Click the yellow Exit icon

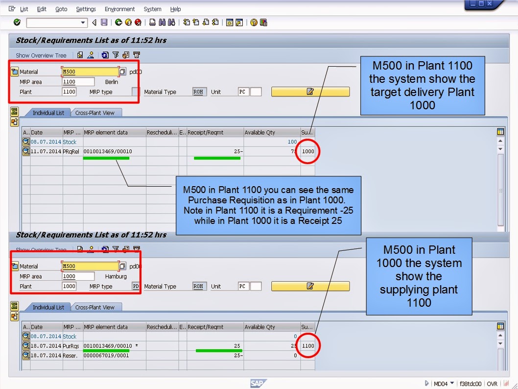[128, 22]
